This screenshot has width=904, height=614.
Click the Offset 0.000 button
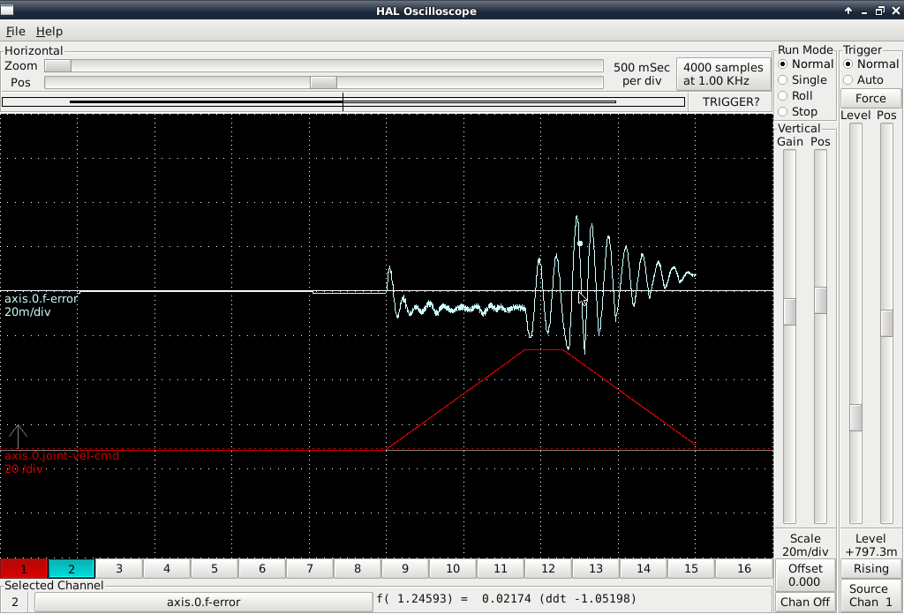805,575
